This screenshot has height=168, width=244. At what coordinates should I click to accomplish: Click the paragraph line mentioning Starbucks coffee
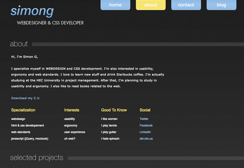(88, 75)
